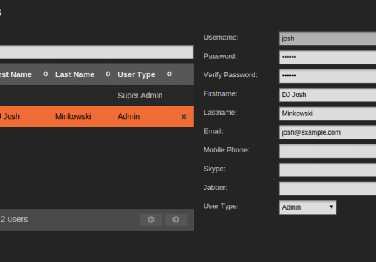Go to previous page of users

point(151,220)
